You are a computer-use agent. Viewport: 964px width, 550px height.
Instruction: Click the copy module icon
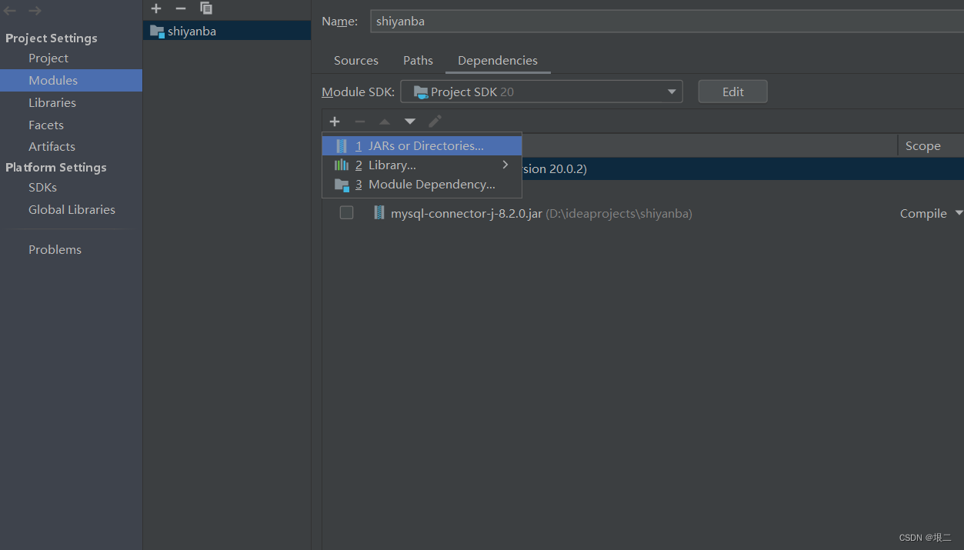tap(205, 8)
